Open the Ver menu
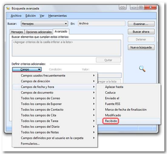The image size is (167, 154). click(42, 16)
